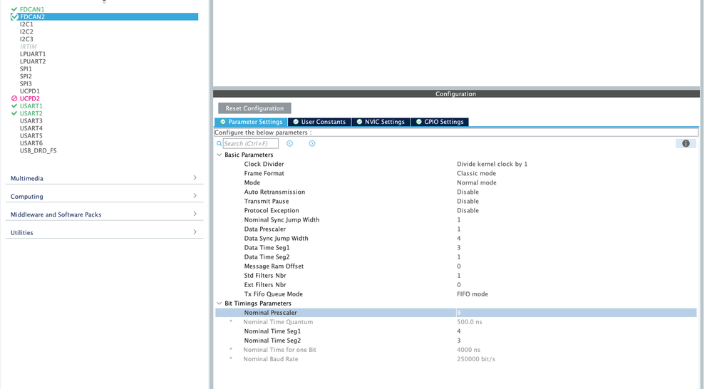Click Tx Fifo Queue Mode value 'FIFO mode'

tap(473, 294)
